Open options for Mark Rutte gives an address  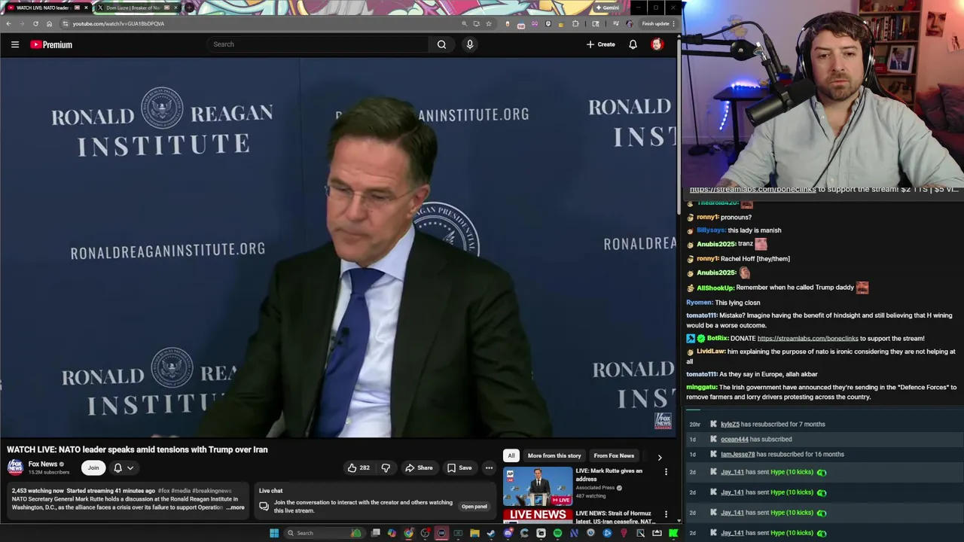pyautogui.click(x=666, y=472)
